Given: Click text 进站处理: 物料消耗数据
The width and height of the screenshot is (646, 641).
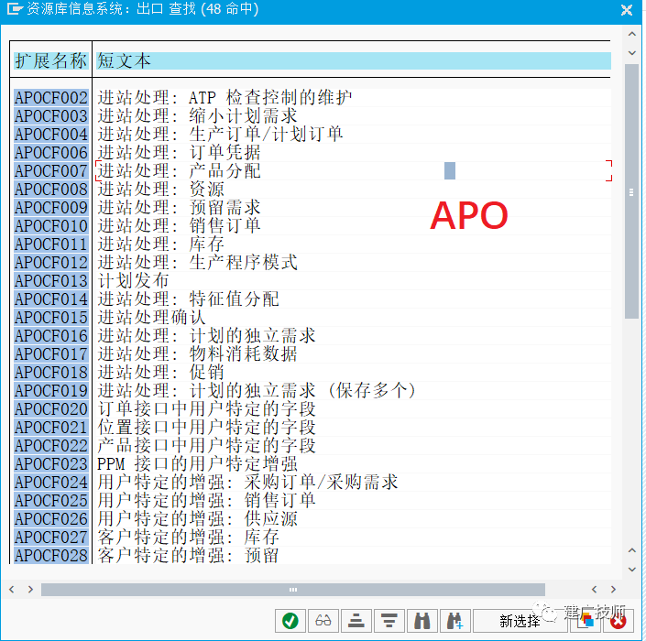Looking at the screenshot, I should point(197,354).
